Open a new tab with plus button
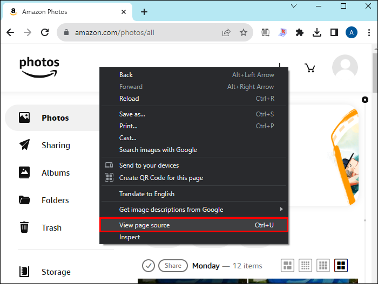 click(x=144, y=12)
